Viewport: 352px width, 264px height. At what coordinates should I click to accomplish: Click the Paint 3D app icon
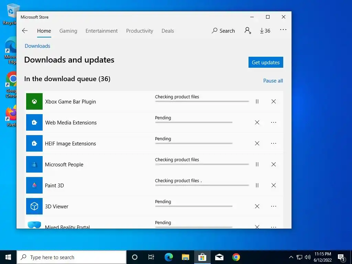pyautogui.click(x=34, y=185)
